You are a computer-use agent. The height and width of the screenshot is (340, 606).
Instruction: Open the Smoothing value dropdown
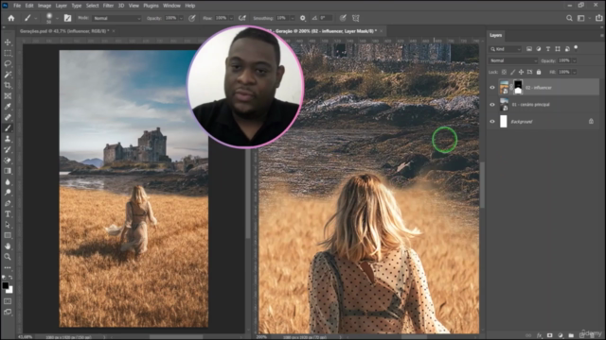pos(293,18)
